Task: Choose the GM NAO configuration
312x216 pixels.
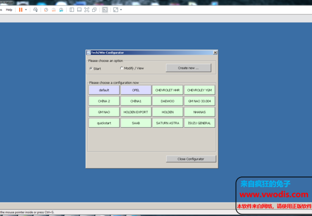Action: click(104, 112)
